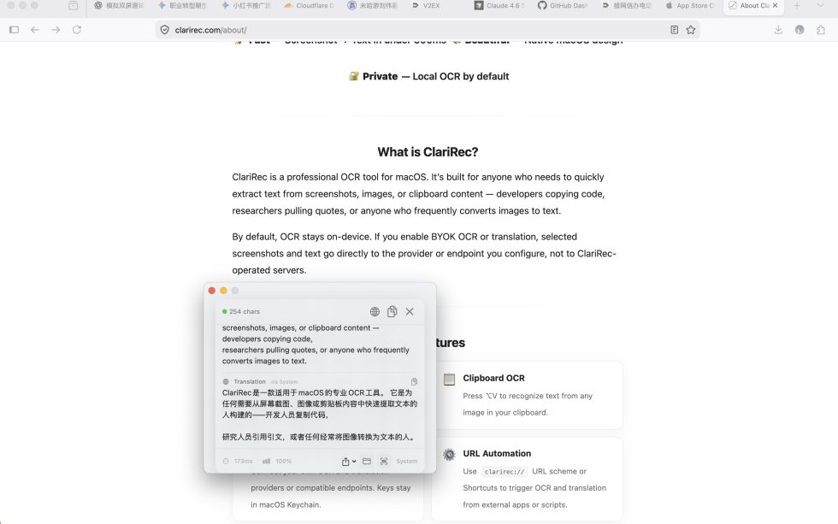Switch to the App Store Connect tab
Screen dimensions: 838x524
tap(689, 5)
